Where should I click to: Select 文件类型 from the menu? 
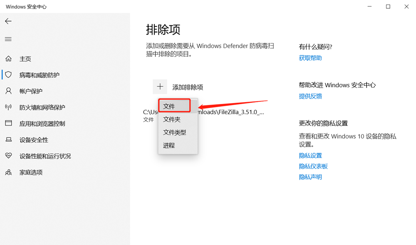point(176,132)
